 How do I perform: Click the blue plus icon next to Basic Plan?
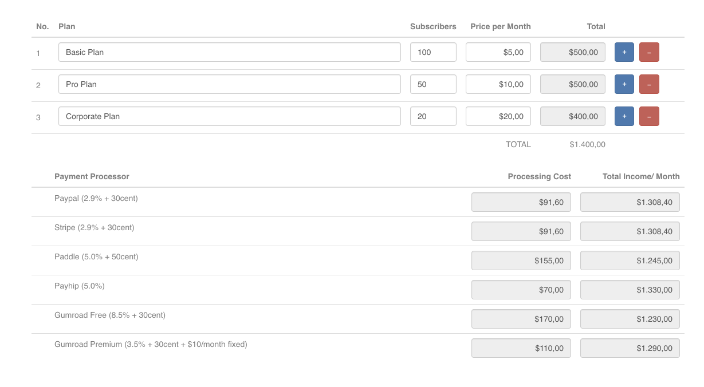click(624, 52)
